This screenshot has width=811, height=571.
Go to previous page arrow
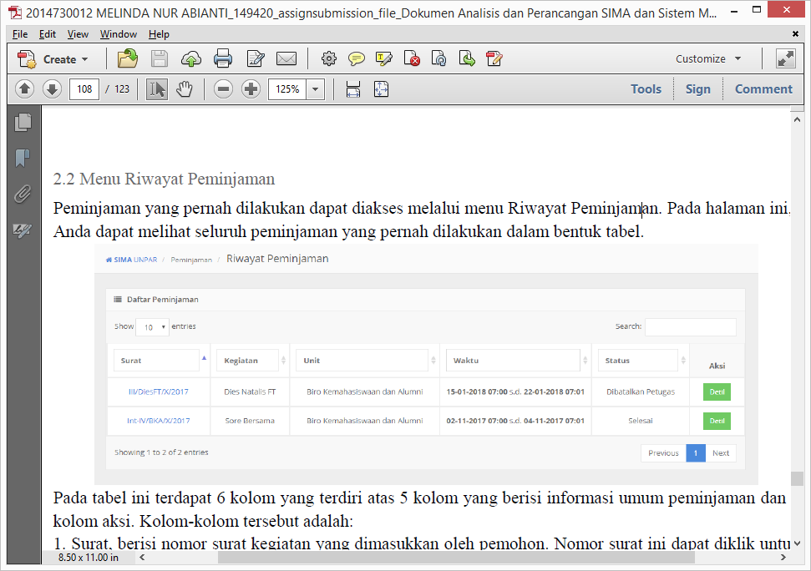point(24,89)
